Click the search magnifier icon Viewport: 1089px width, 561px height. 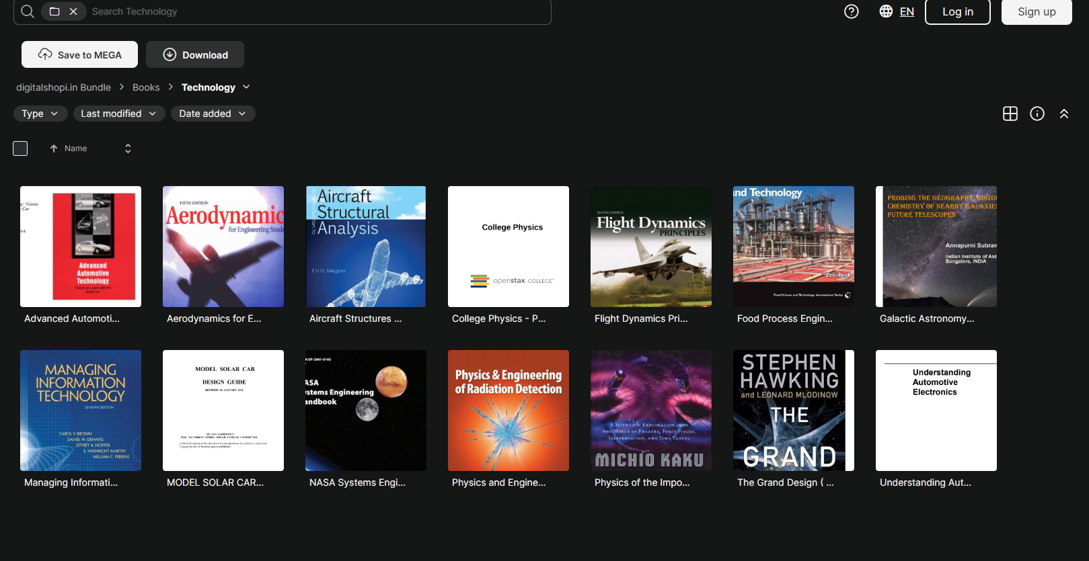click(28, 11)
